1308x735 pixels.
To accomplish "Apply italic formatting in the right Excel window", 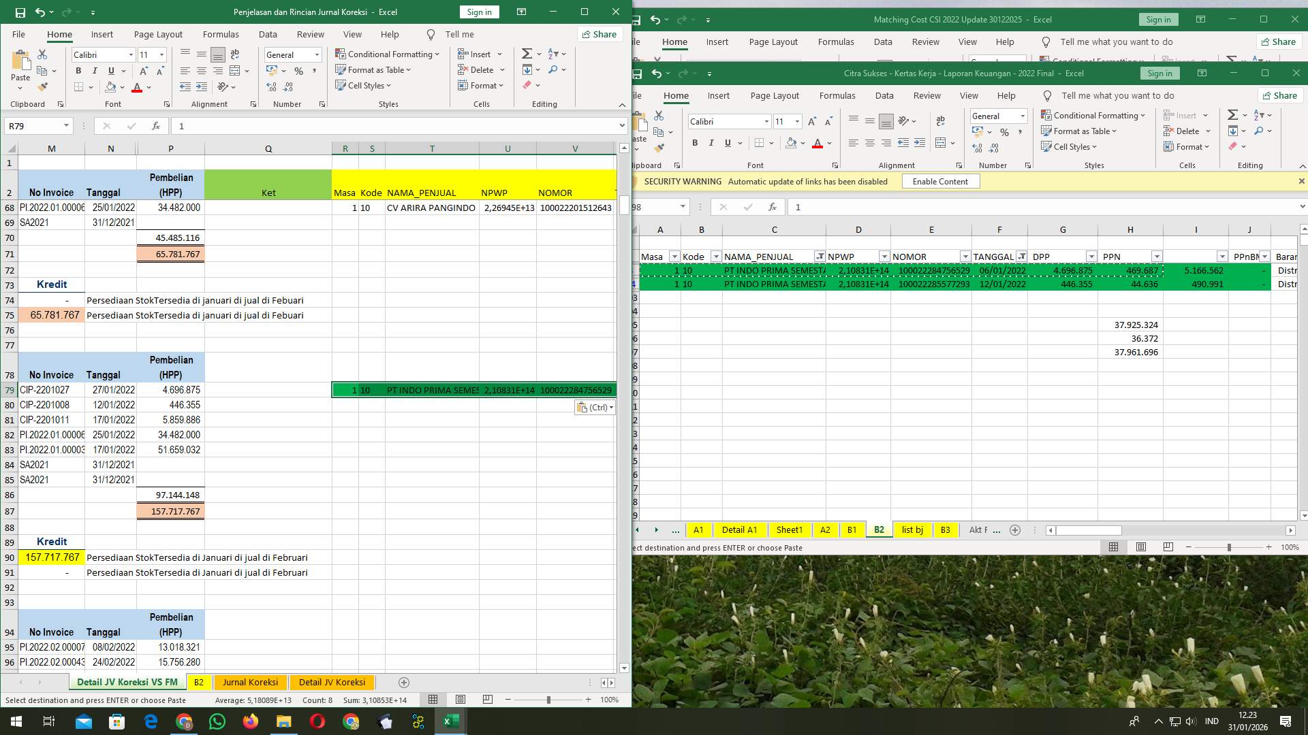I will (711, 143).
